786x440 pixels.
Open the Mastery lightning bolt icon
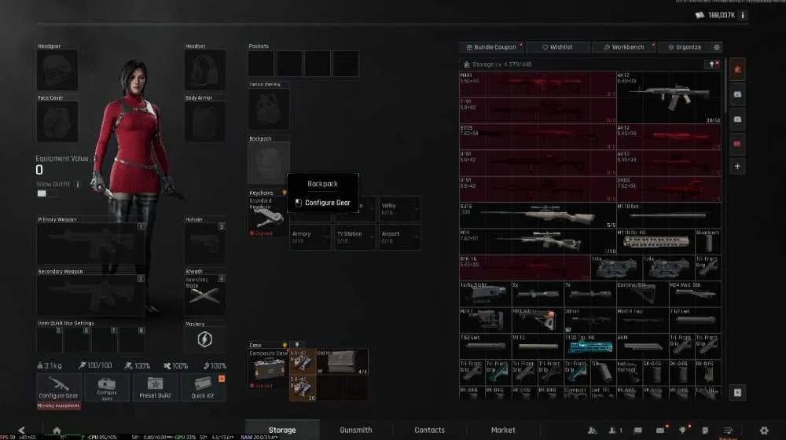coord(204,339)
